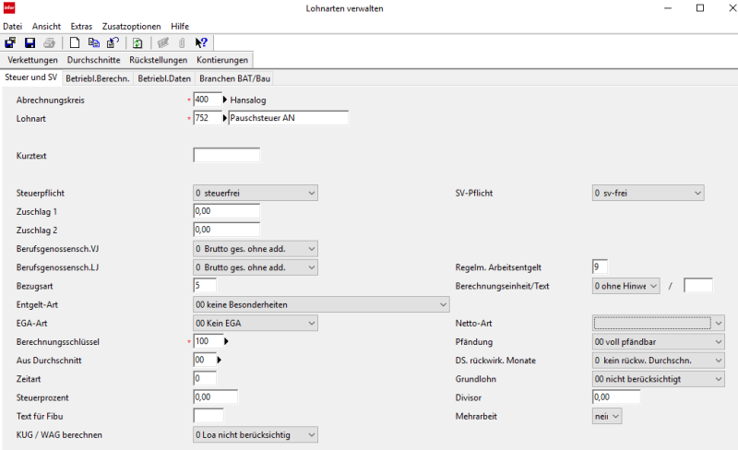Image resolution: width=738 pixels, height=450 pixels.
Task: Click the context help cursor icon
Action: pyautogui.click(x=201, y=43)
